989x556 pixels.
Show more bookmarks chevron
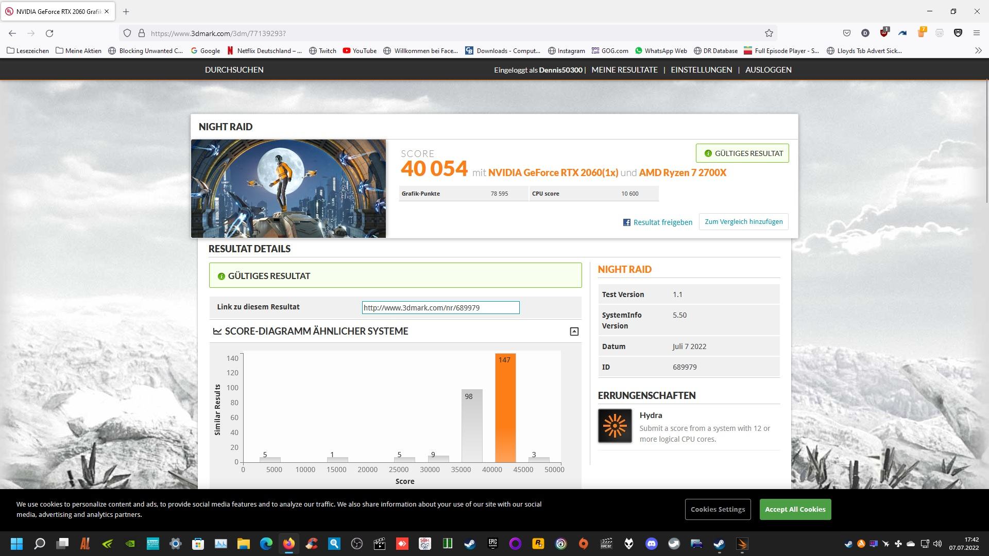(978, 50)
